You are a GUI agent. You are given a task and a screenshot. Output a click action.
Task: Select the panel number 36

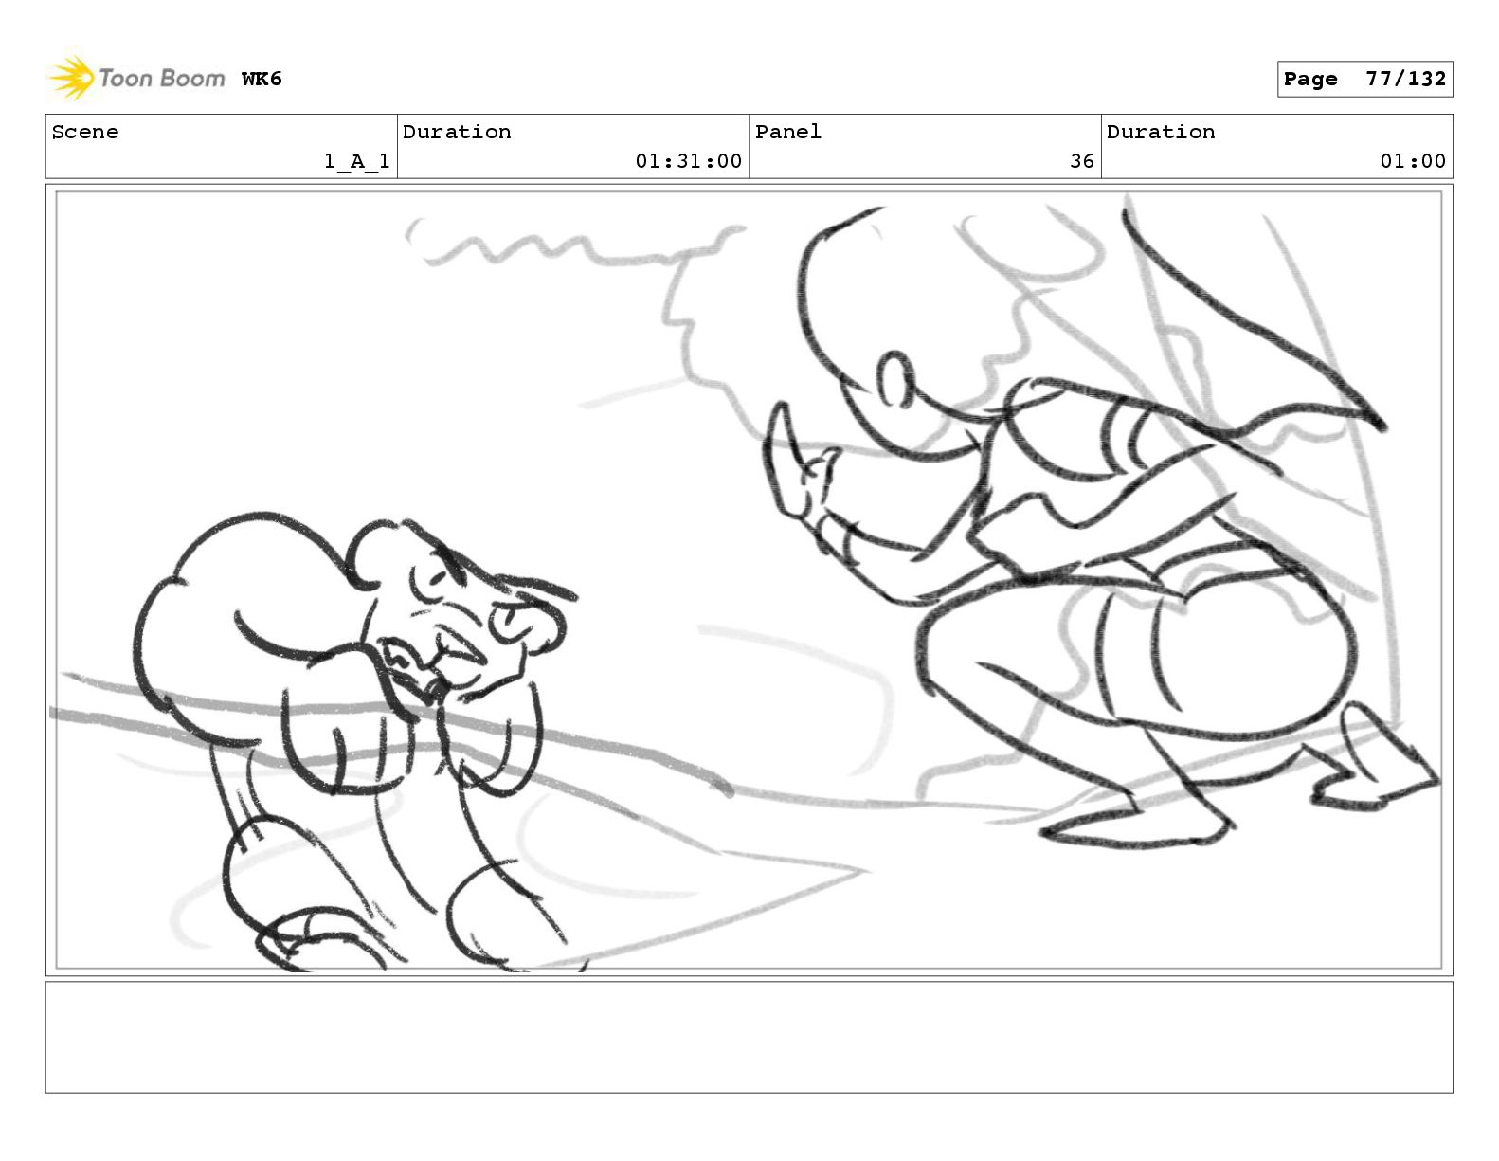click(1082, 161)
